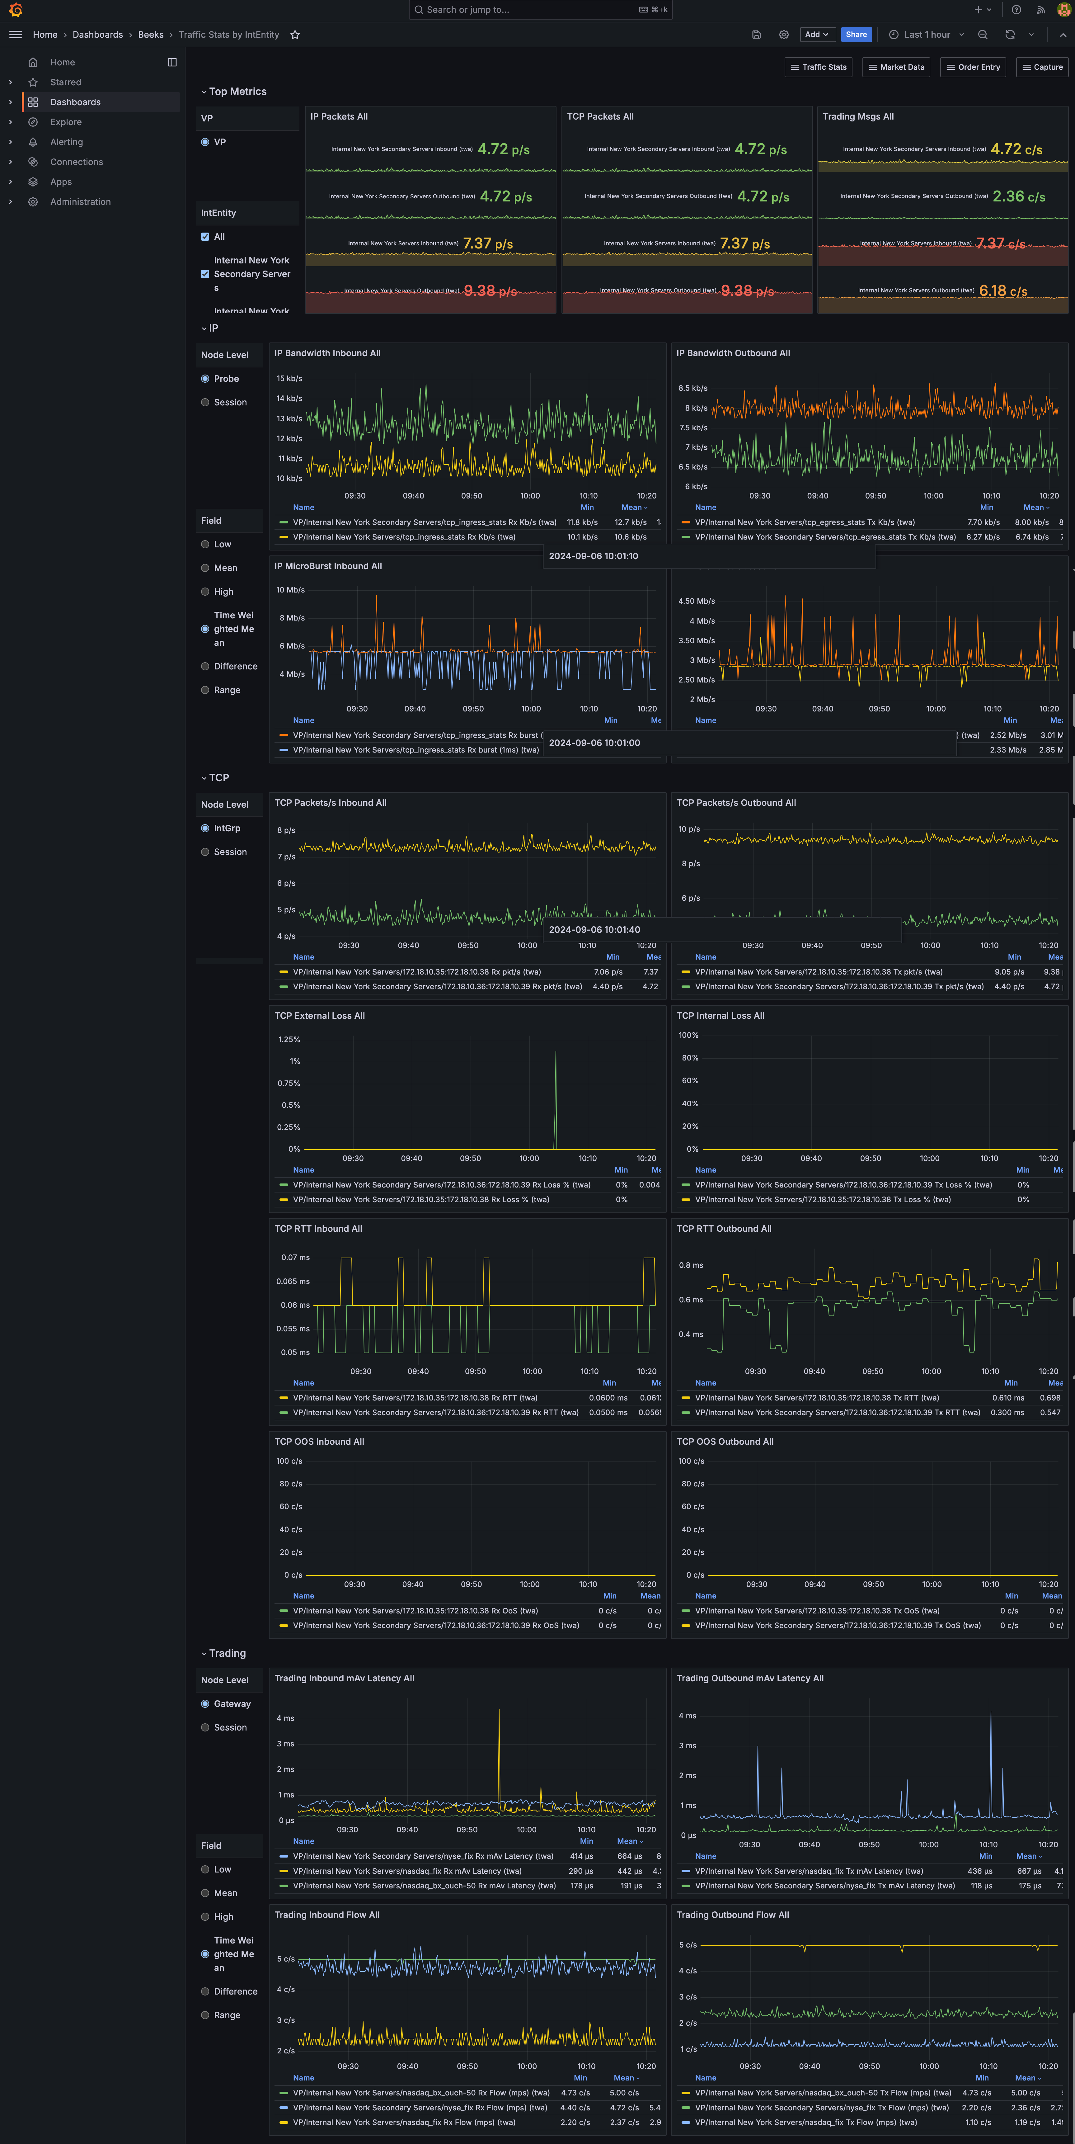The image size is (1075, 2144).
Task: Uncheck Internal New York Secondary Servers checkbox
Action: tap(205, 274)
